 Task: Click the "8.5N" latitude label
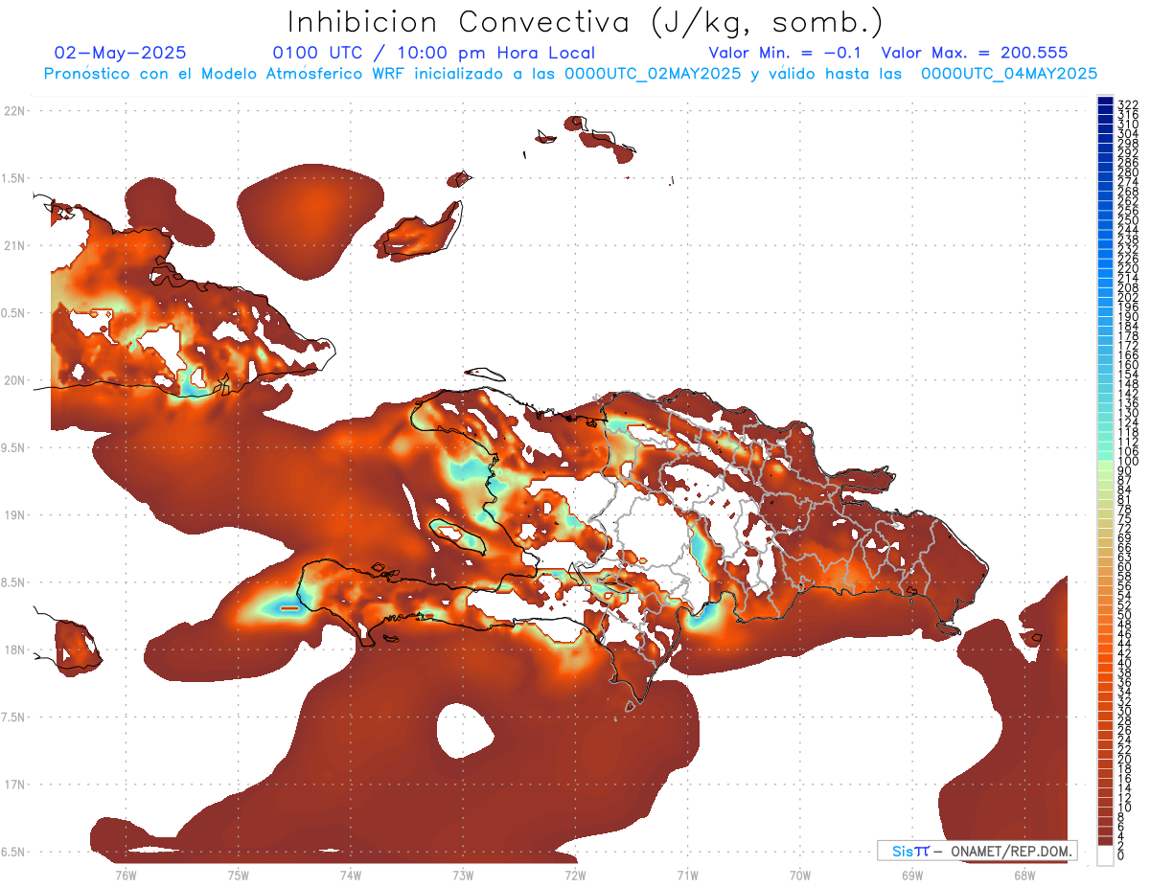pyautogui.click(x=13, y=582)
